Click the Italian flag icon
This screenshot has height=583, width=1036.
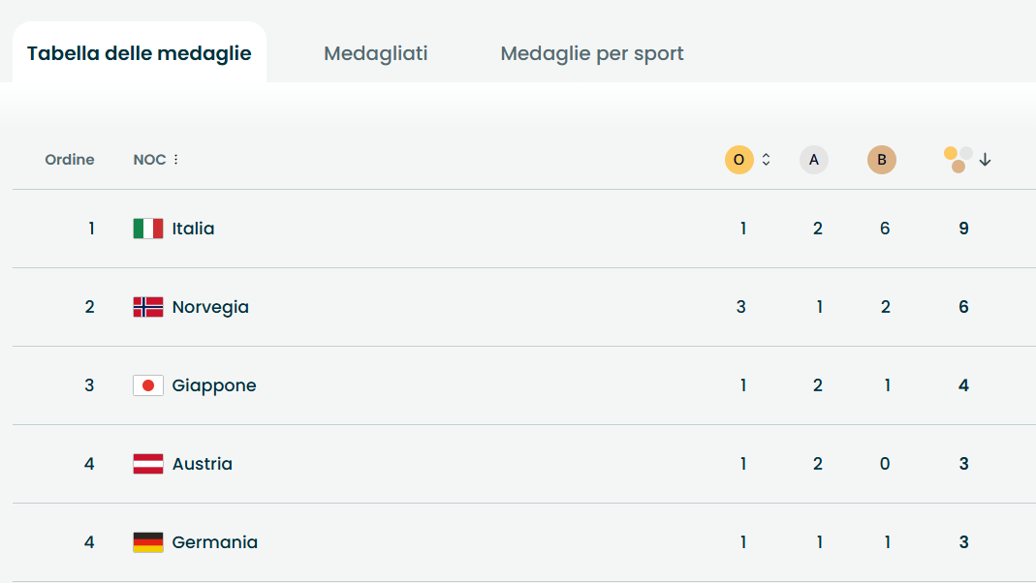click(146, 229)
